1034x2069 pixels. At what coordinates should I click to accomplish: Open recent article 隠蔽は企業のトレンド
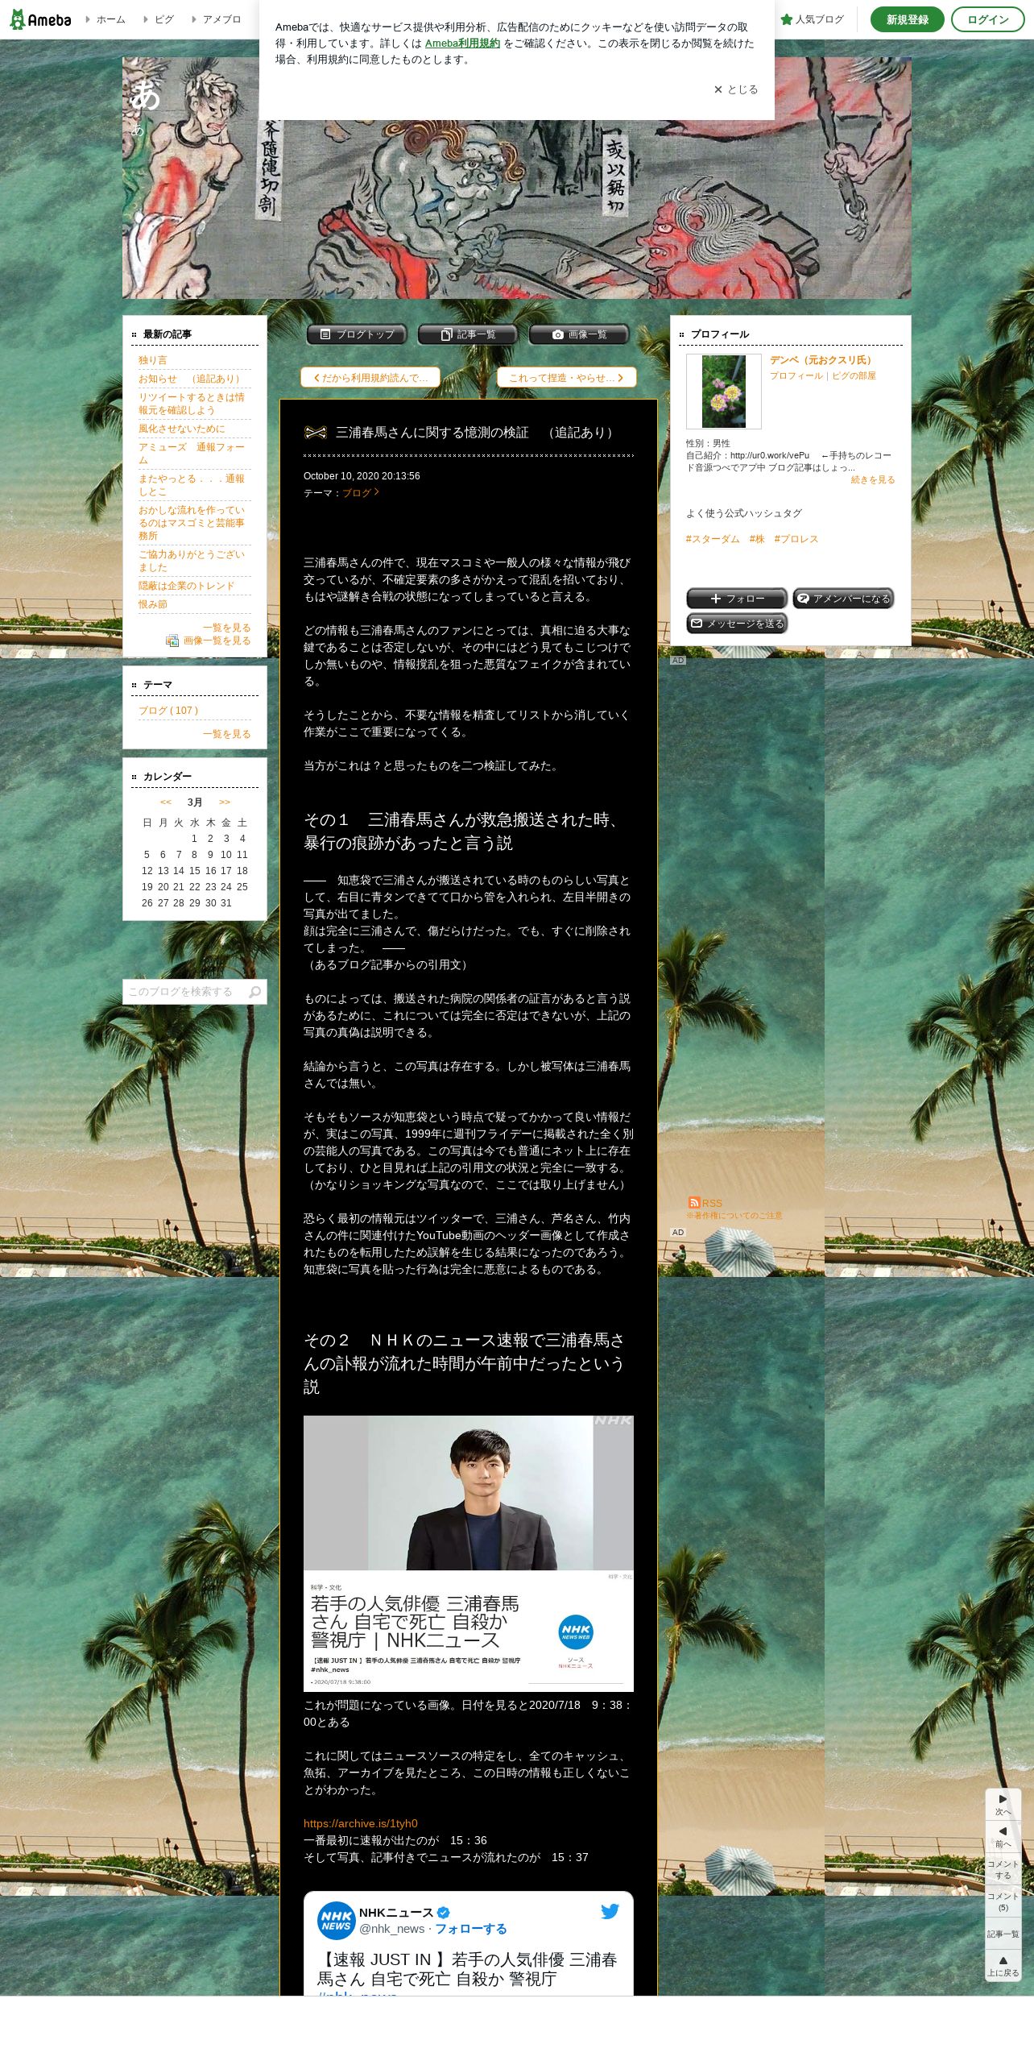click(187, 586)
